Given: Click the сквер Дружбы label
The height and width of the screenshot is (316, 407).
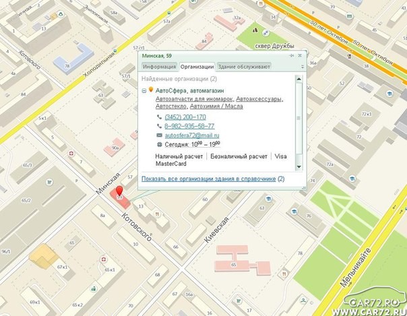Looking at the screenshot, I should (275, 46).
